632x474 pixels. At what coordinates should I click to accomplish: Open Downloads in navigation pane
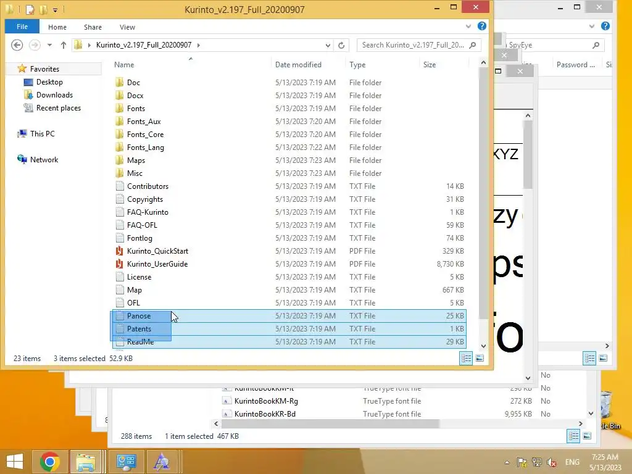[54, 94]
